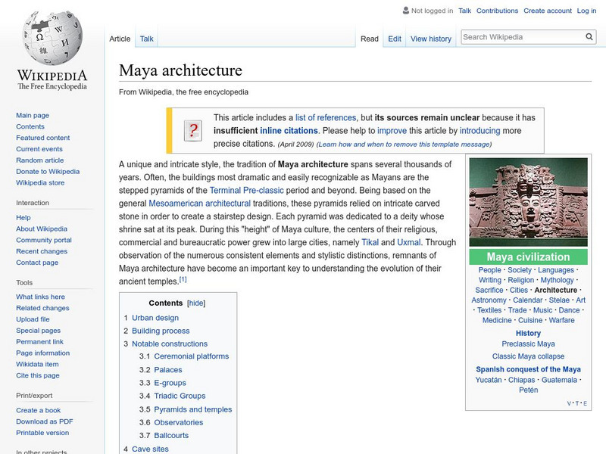
Task: Click Cite this page
Action: (x=37, y=375)
